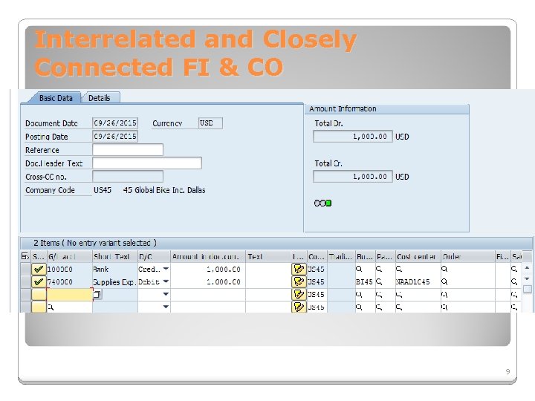
Task: Click the last-column search icon in Supplies Exp. row
Action: pyautogui.click(x=514, y=281)
